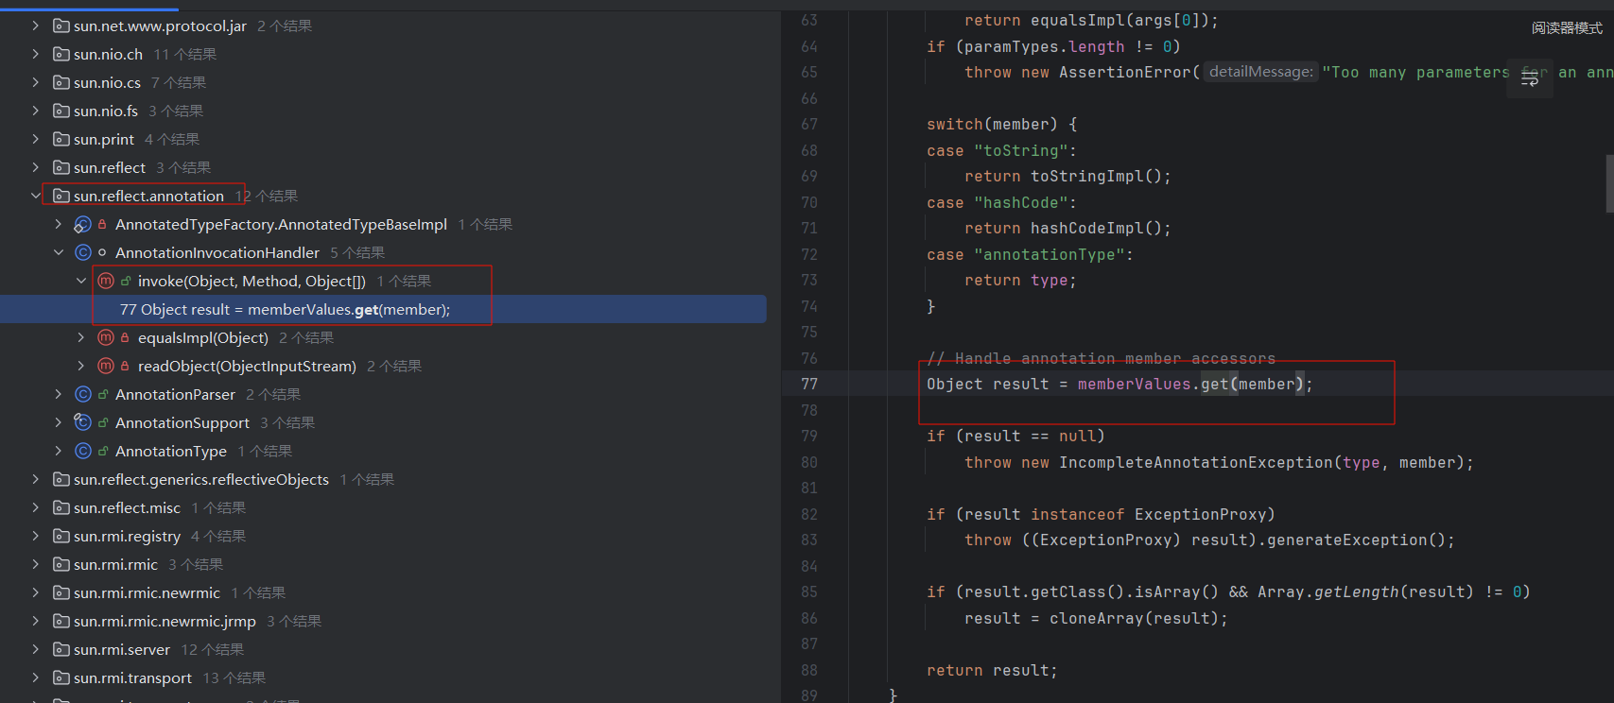Click the AnnotationSupport class icon
Image resolution: width=1614 pixels, height=703 pixels.
coord(83,422)
